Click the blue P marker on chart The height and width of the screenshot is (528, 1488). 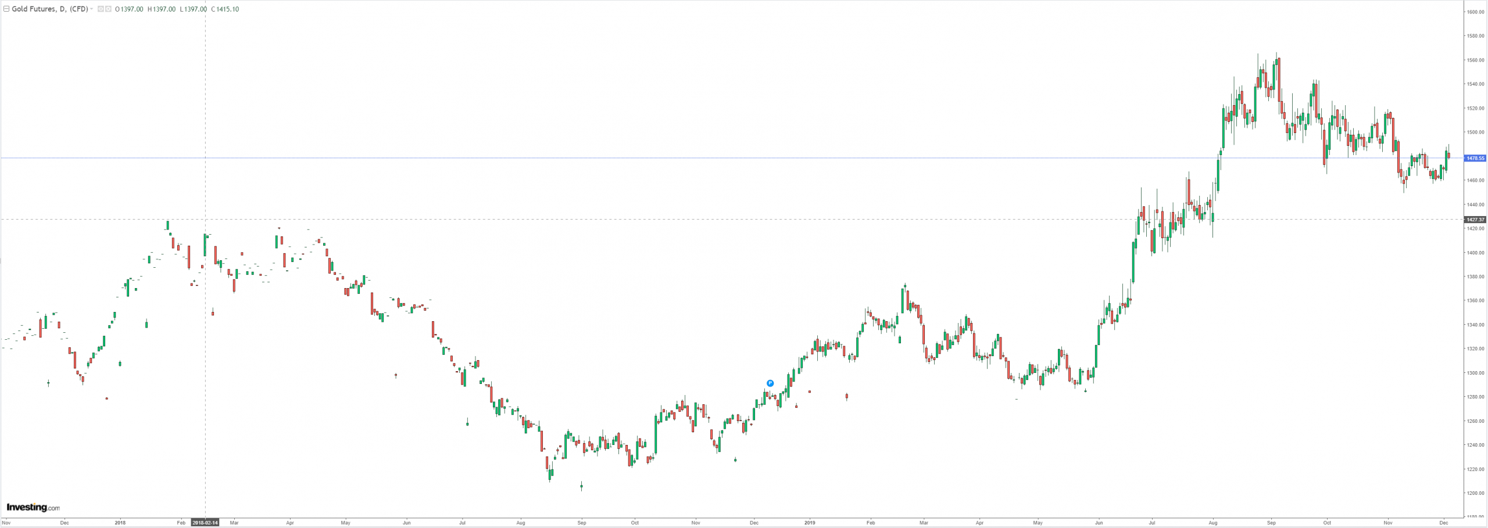[x=770, y=383]
